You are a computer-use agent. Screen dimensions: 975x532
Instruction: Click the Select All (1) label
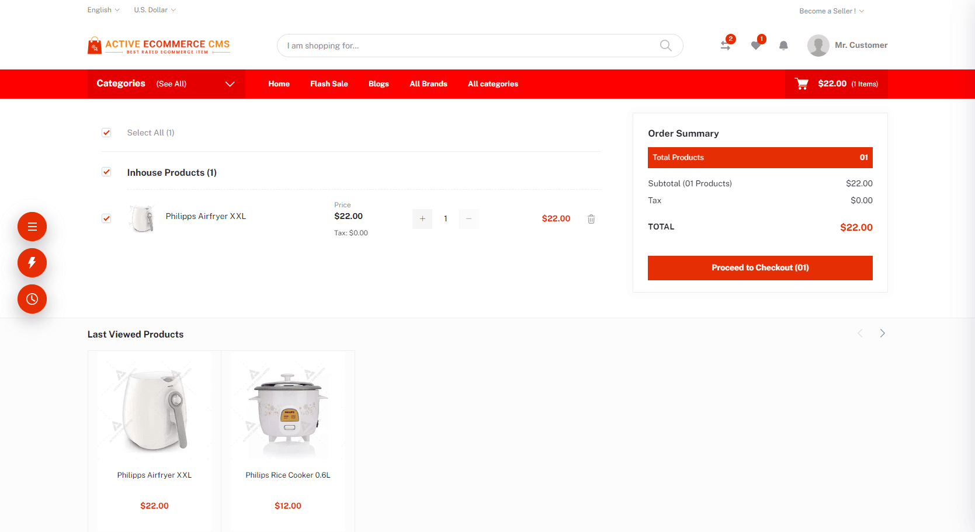pos(151,133)
